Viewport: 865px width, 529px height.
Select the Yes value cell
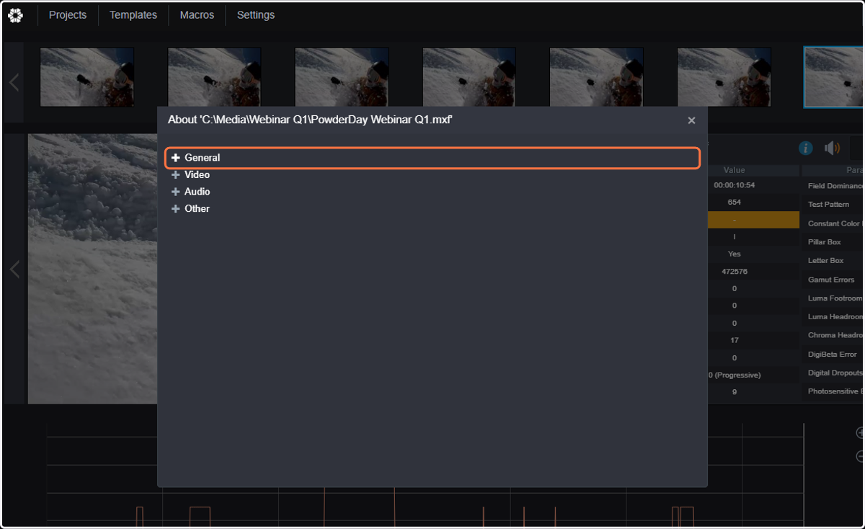click(735, 254)
